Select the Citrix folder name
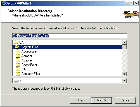Image resolution: width=140 pixels, height=107 pixels. [25, 69]
